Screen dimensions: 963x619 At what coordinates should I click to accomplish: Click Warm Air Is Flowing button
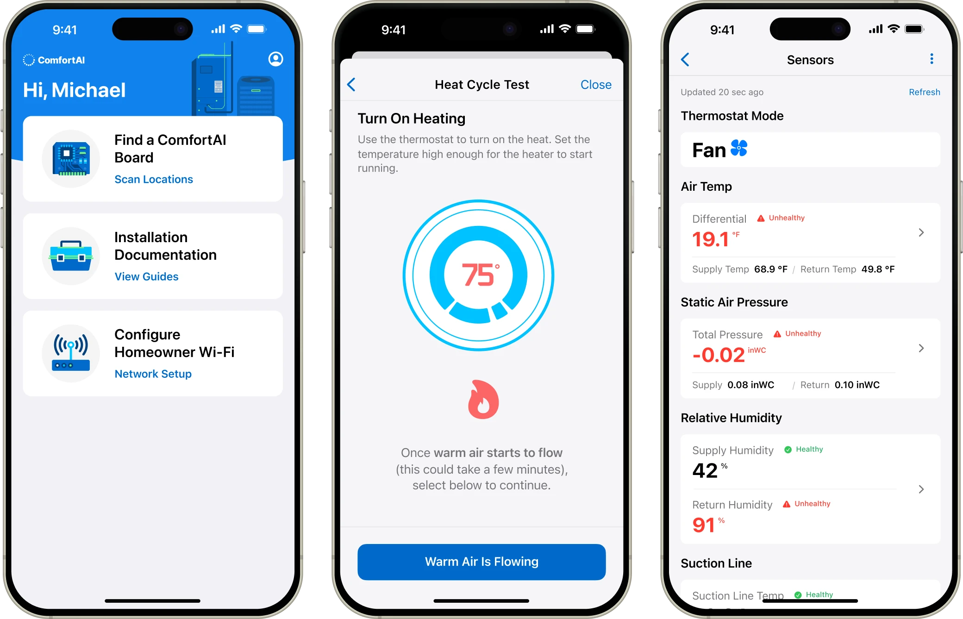point(481,561)
